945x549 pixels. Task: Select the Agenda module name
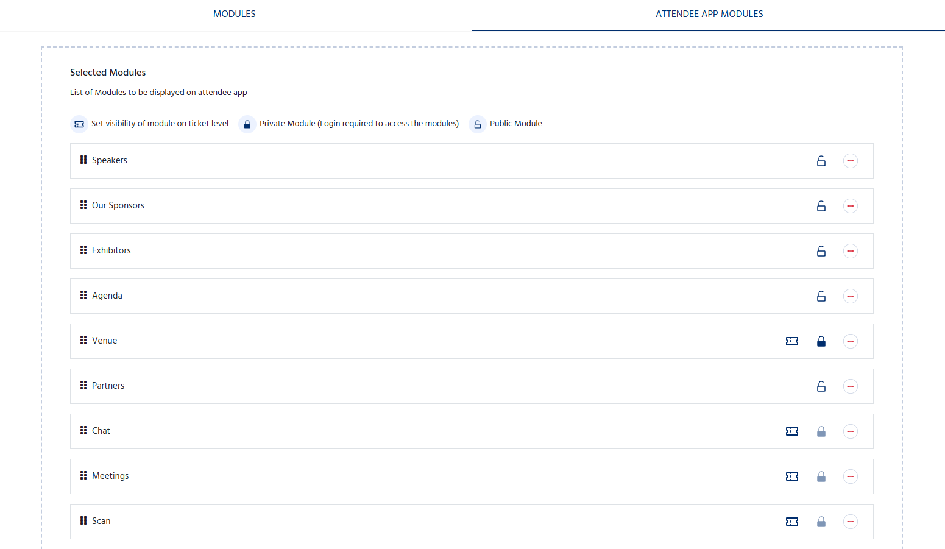point(107,296)
